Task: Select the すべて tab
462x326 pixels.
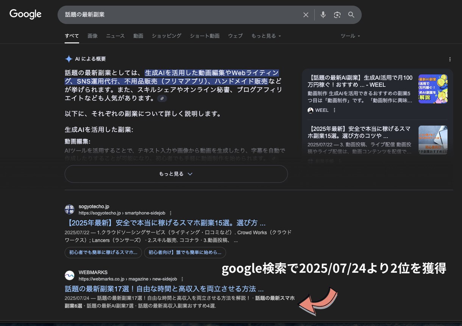Action: [x=72, y=36]
